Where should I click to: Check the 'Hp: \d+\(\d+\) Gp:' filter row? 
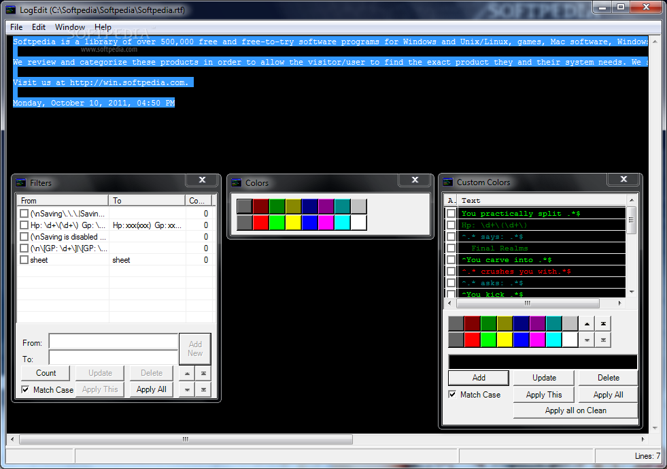coord(24,225)
